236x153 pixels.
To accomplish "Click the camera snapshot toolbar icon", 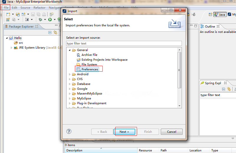I will [x=27, y=20].
